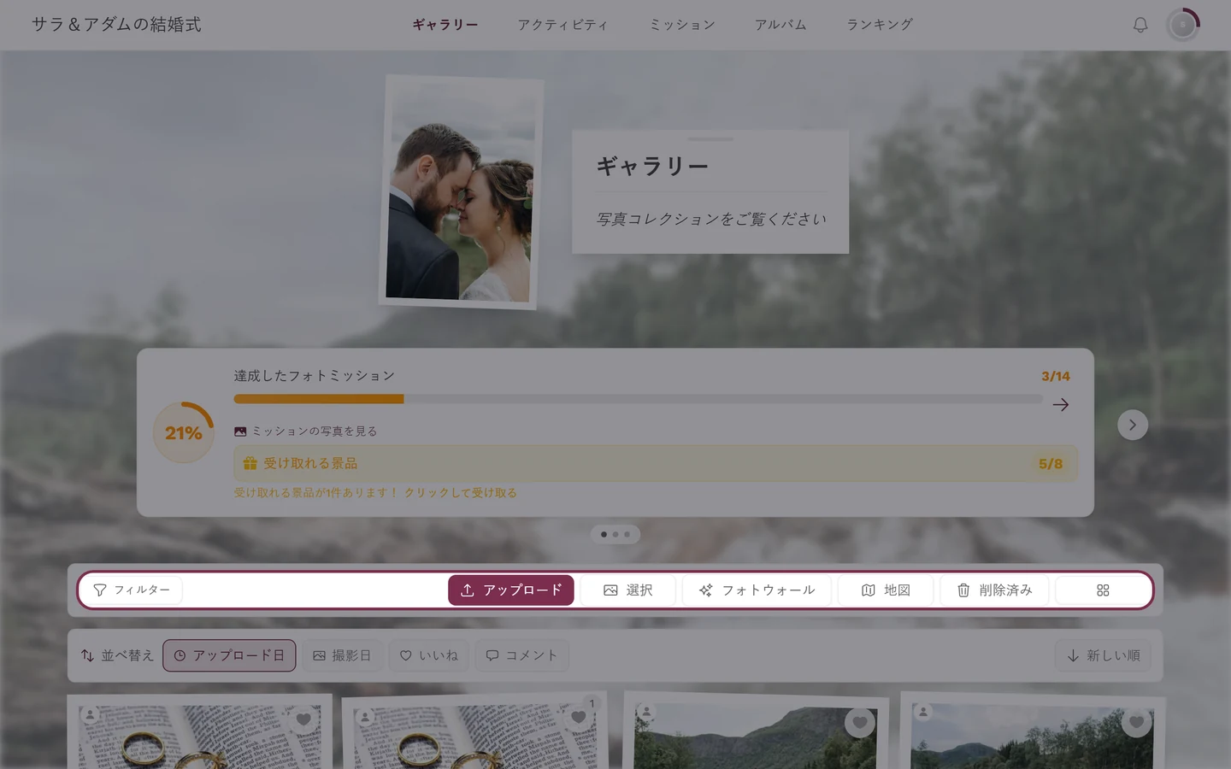This screenshot has height=769, width=1231.
Task: Sort by アップロード日
Action: (229, 655)
